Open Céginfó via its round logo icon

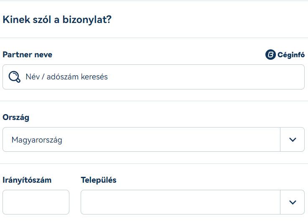tap(270, 54)
